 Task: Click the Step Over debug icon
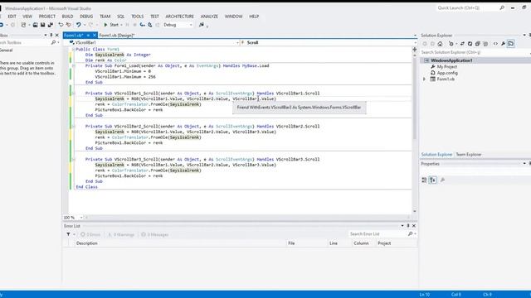pos(150,25)
